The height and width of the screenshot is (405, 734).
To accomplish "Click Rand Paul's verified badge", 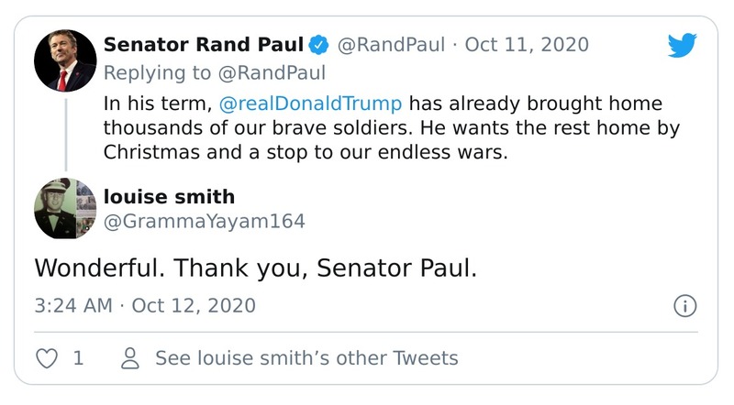I will (x=318, y=45).
